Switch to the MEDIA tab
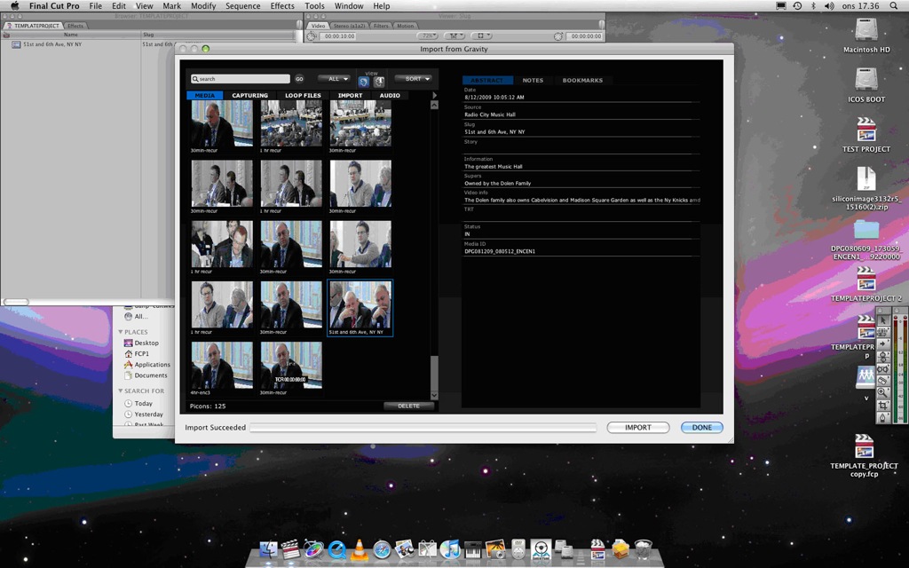 (205, 96)
